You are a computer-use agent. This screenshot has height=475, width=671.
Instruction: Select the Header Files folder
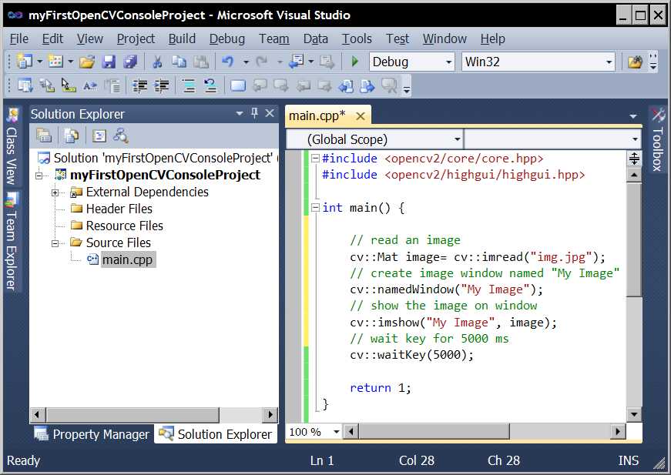tap(119, 209)
